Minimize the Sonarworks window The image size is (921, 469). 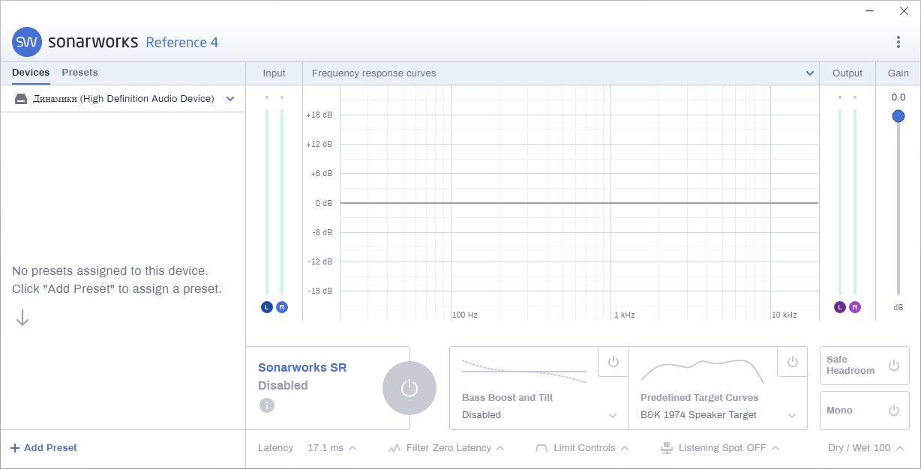[x=869, y=11]
